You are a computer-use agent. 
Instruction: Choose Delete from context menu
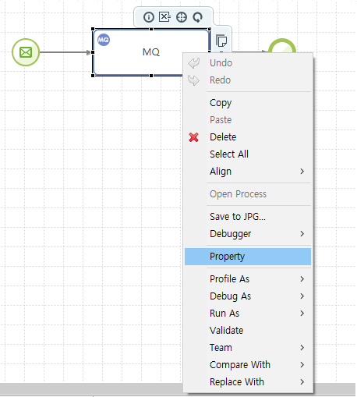click(x=248, y=137)
